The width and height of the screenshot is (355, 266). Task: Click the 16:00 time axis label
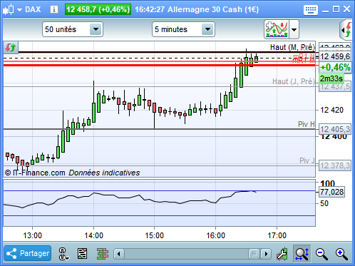click(215, 235)
